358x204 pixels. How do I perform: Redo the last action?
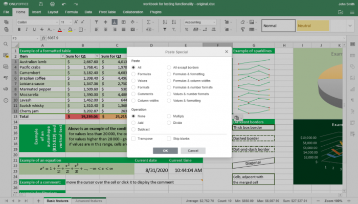pyautogui.click(x=76, y=4)
